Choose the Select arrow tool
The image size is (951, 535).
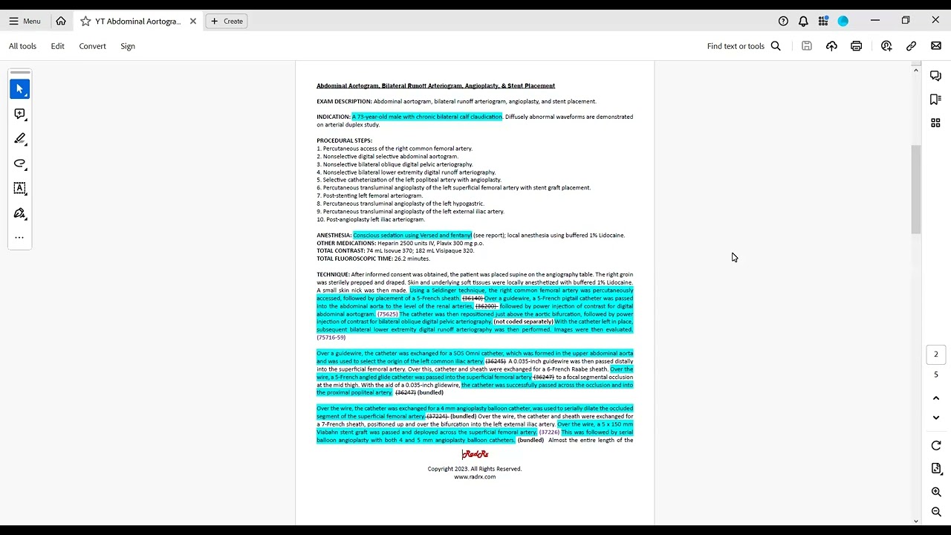click(20, 89)
